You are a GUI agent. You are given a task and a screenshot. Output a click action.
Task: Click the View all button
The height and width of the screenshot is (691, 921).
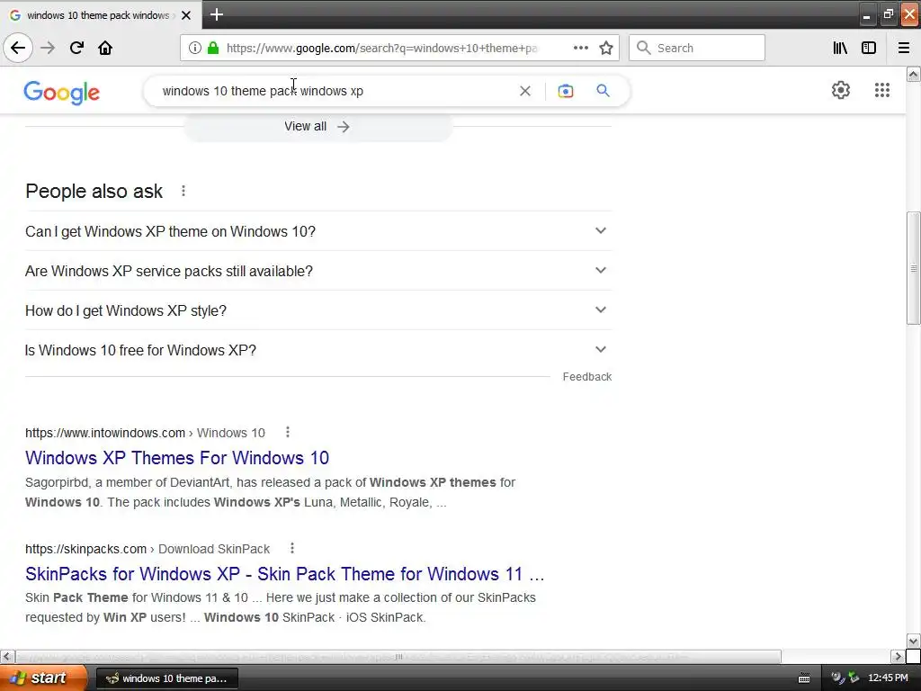click(317, 126)
